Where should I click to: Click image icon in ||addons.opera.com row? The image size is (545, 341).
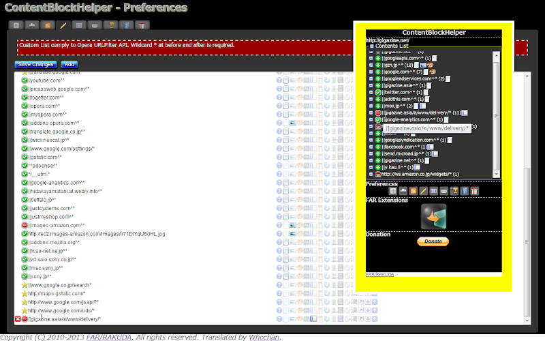tap(293, 123)
